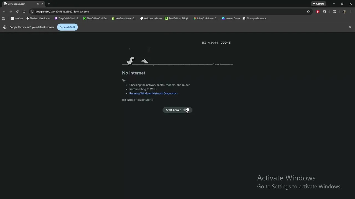This screenshot has height=199, width=355.
Task: Click the Gemini button in title bar
Action: pos(318,4)
